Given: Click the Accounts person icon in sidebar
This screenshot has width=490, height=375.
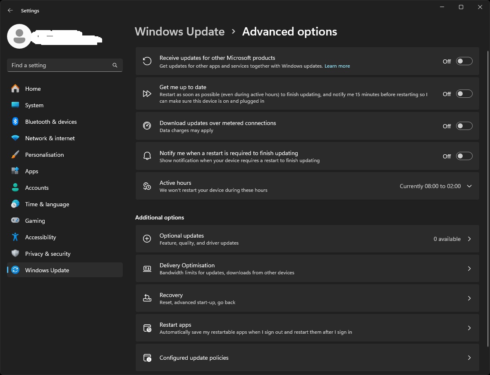Looking at the screenshot, I should tap(15, 187).
